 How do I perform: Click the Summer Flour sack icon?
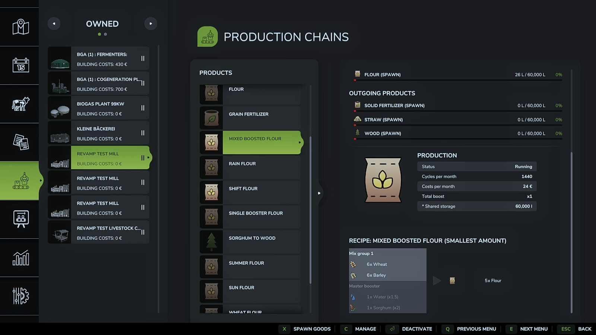211,267
